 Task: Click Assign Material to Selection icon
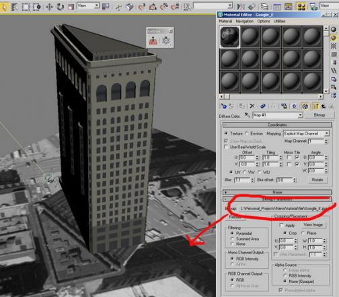pyautogui.click(x=241, y=106)
